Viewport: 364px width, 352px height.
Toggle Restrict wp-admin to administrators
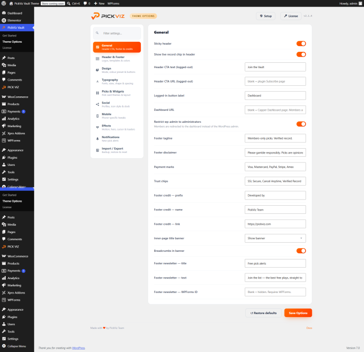tap(301, 124)
